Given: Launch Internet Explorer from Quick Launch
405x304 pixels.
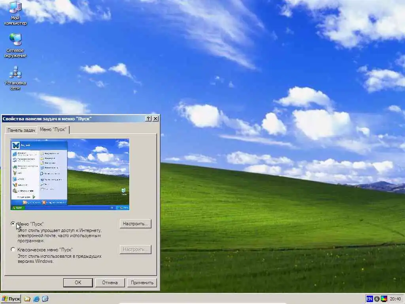Looking at the screenshot, I should click(x=36, y=299).
